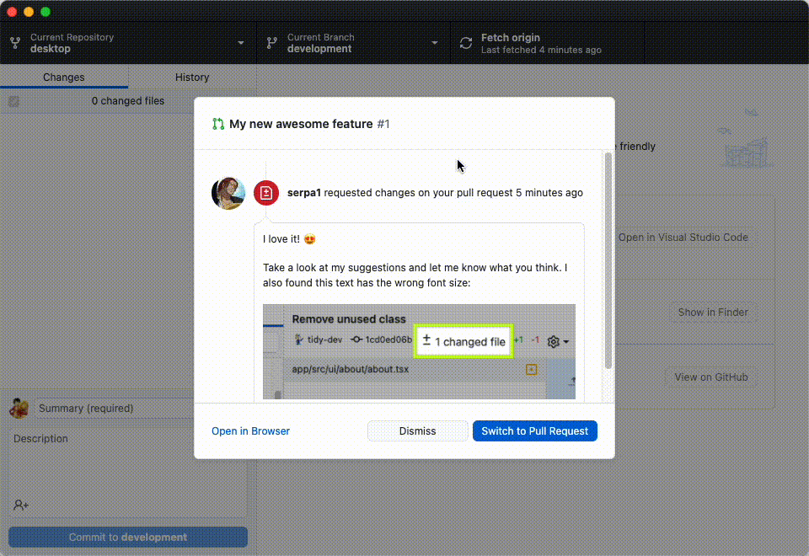The width and height of the screenshot is (809, 556).
Task: Switch to the History tab
Action: click(x=192, y=77)
